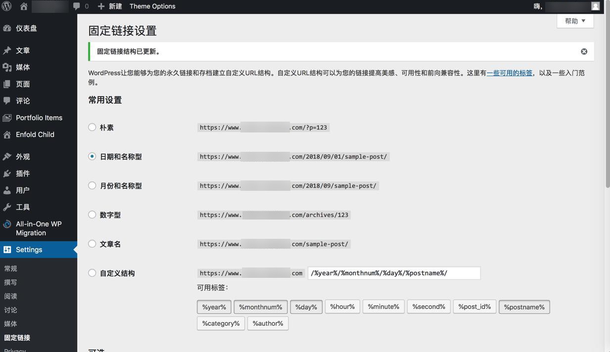The height and width of the screenshot is (352, 610).
Task: Click the greeting 嗨 in admin bar
Action: [x=538, y=6]
